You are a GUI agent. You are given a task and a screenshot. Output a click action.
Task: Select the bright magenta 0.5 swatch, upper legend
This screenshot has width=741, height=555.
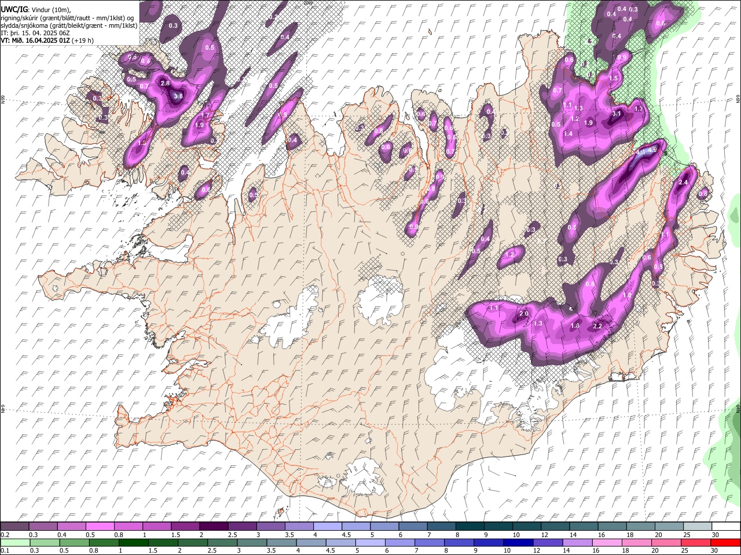100,527
